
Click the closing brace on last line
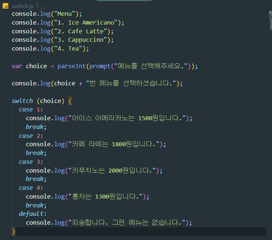(x=14, y=232)
